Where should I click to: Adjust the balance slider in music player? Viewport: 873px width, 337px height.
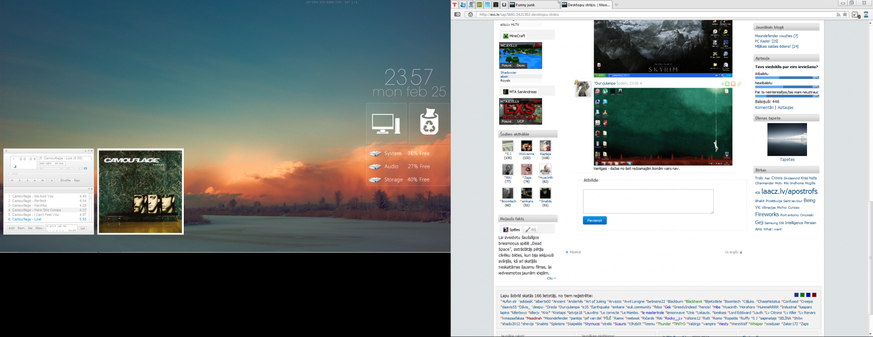(68, 168)
